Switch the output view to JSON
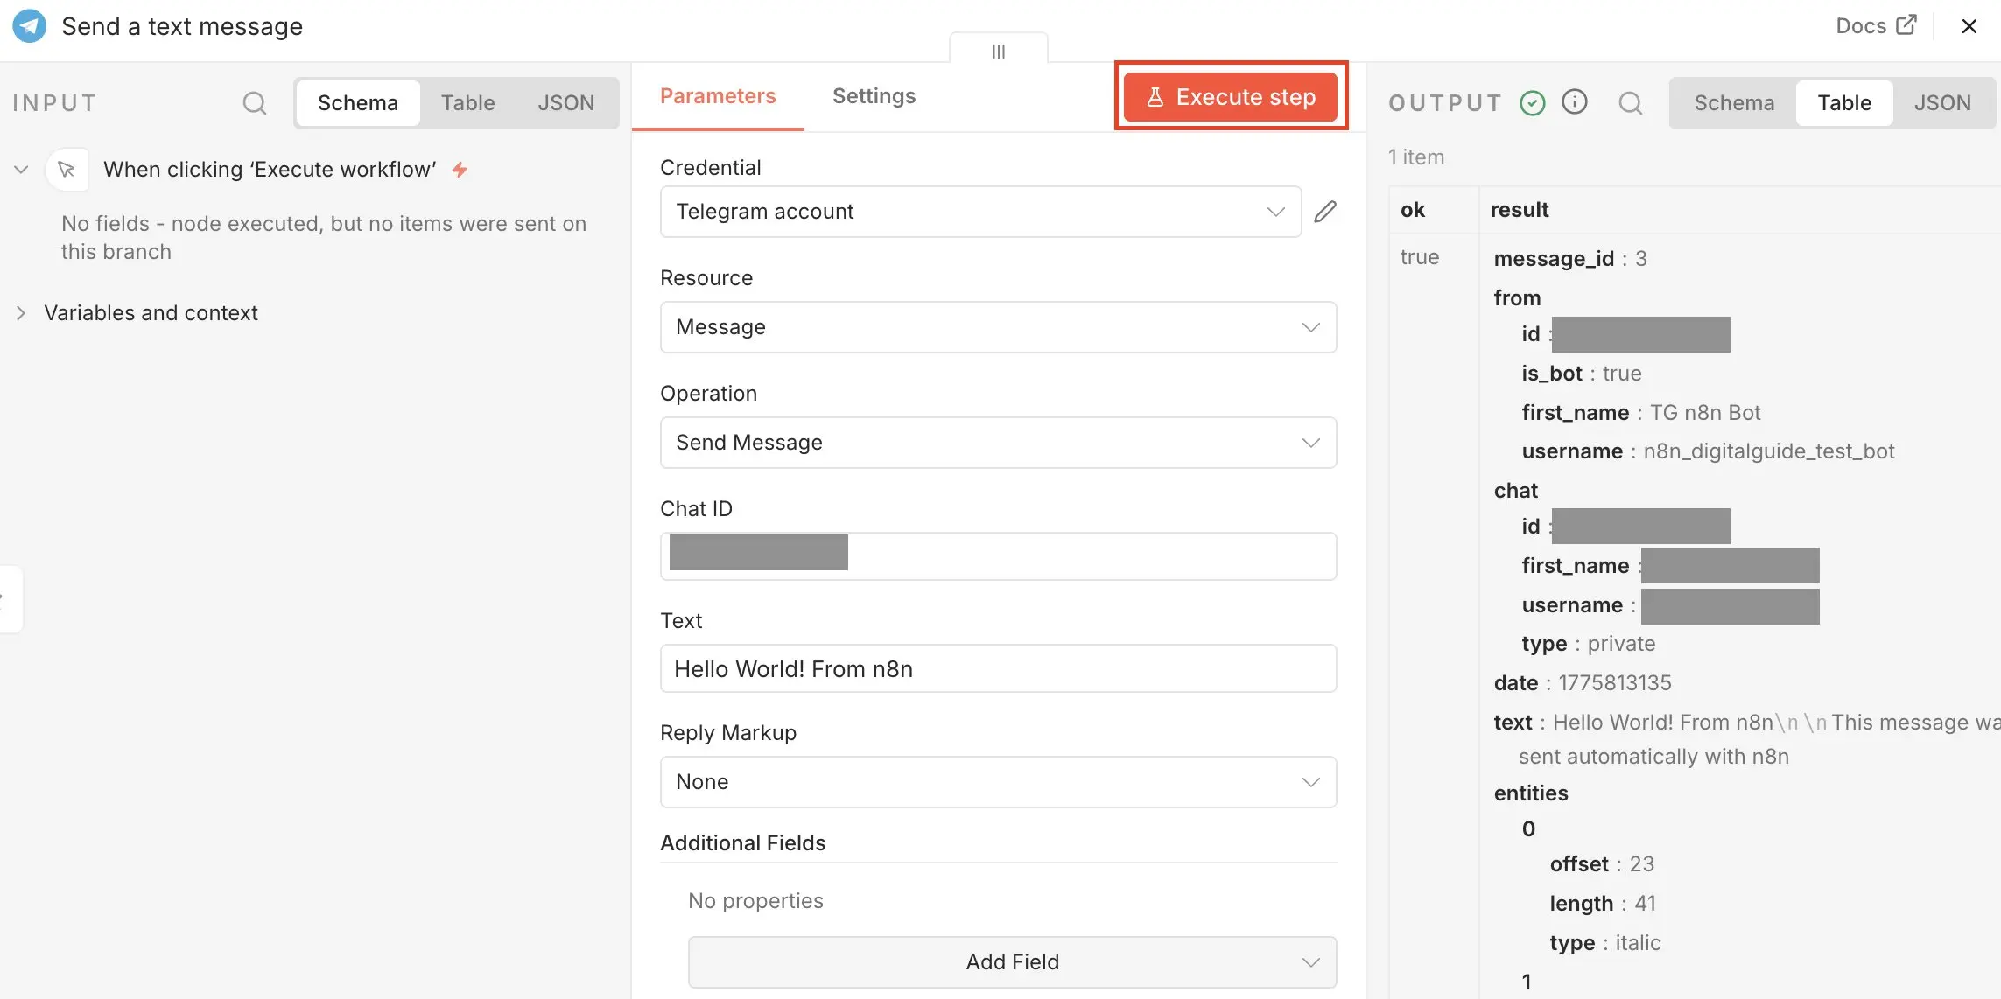The height and width of the screenshot is (999, 2001). [x=1944, y=102]
